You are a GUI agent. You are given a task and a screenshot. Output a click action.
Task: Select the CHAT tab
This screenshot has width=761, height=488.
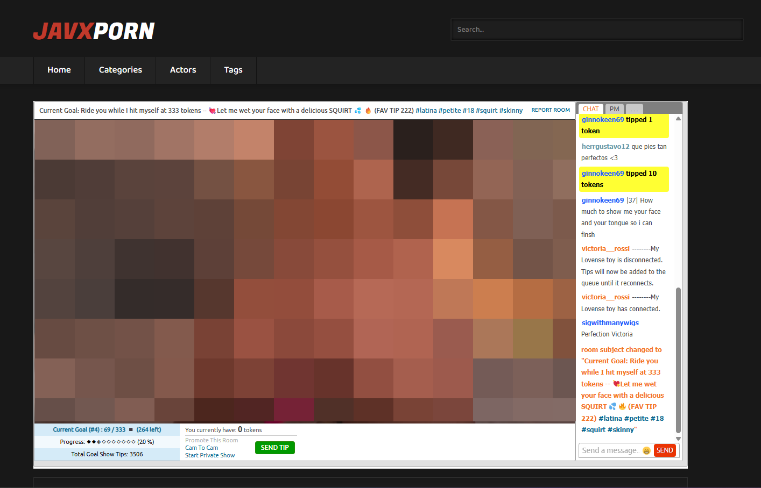coord(590,109)
